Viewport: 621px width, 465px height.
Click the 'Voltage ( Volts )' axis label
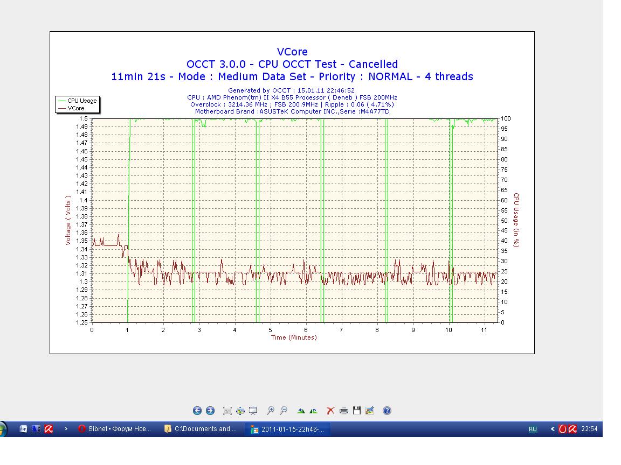68,220
